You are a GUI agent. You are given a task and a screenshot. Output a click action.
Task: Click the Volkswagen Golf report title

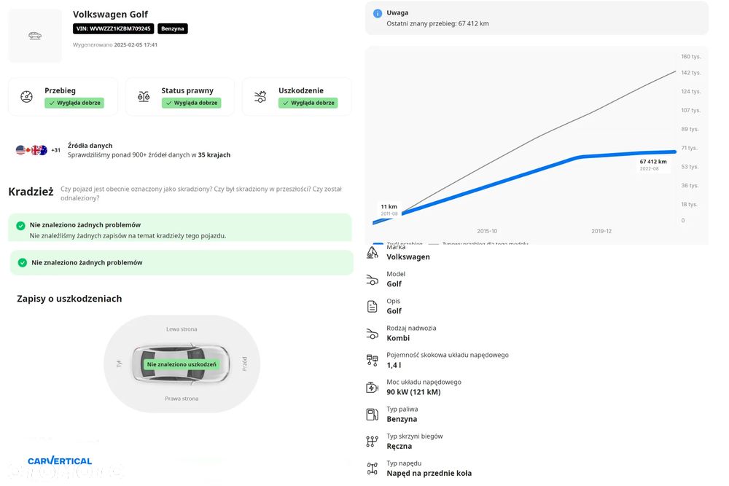111,15
